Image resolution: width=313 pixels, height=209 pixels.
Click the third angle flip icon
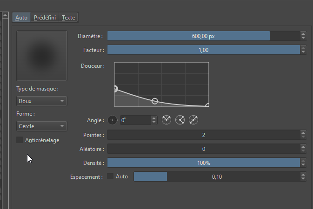coord(194,120)
